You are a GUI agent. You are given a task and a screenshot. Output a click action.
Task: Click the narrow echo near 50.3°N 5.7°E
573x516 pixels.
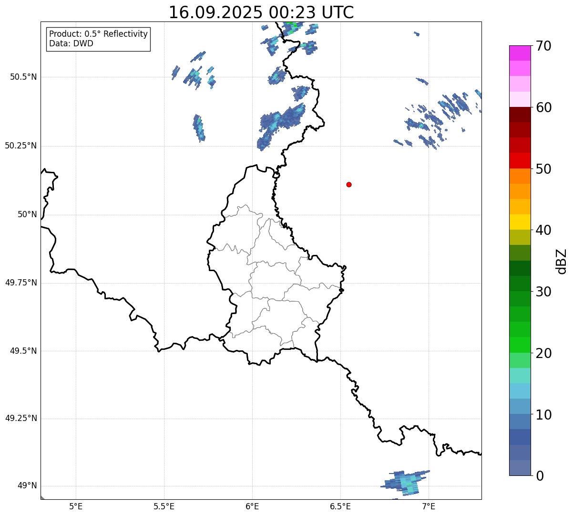click(x=199, y=127)
